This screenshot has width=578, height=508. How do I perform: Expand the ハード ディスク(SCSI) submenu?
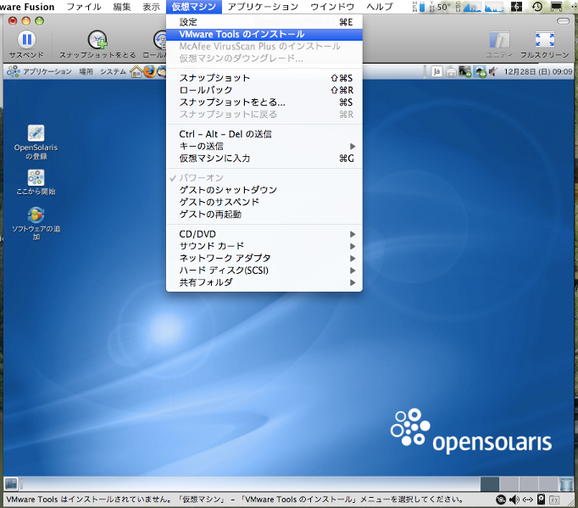click(x=264, y=271)
